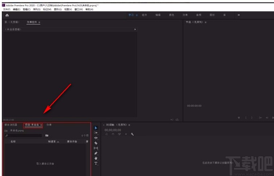The height and width of the screenshot is (176, 274).
Task: Click the export/loop icon under effect controls
Action: [x=177, y=120]
